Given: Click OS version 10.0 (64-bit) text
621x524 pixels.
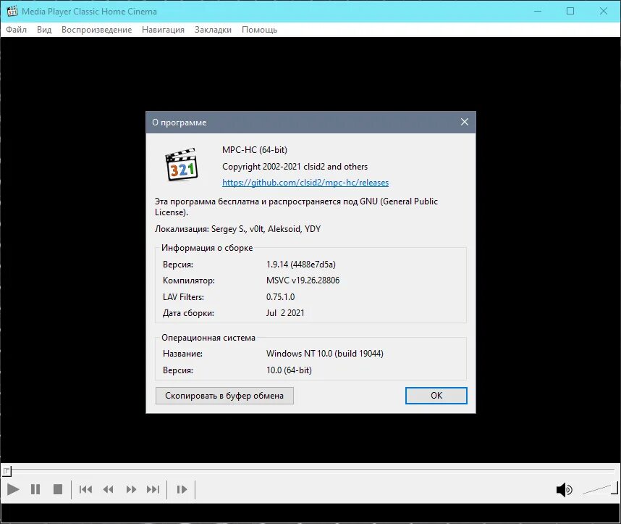Looking at the screenshot, I should (x=289, y=370).
